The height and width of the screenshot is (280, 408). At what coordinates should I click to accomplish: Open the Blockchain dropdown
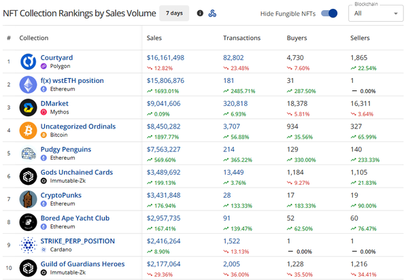click(x=376, y=14)
